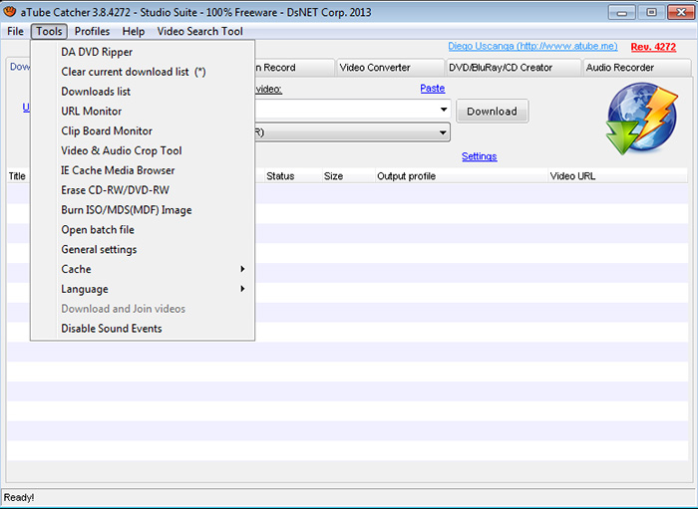The image size is (698, 509).
Task: Expand the Cache submenu
Action: pyautogui.click(x=143, y=269)
